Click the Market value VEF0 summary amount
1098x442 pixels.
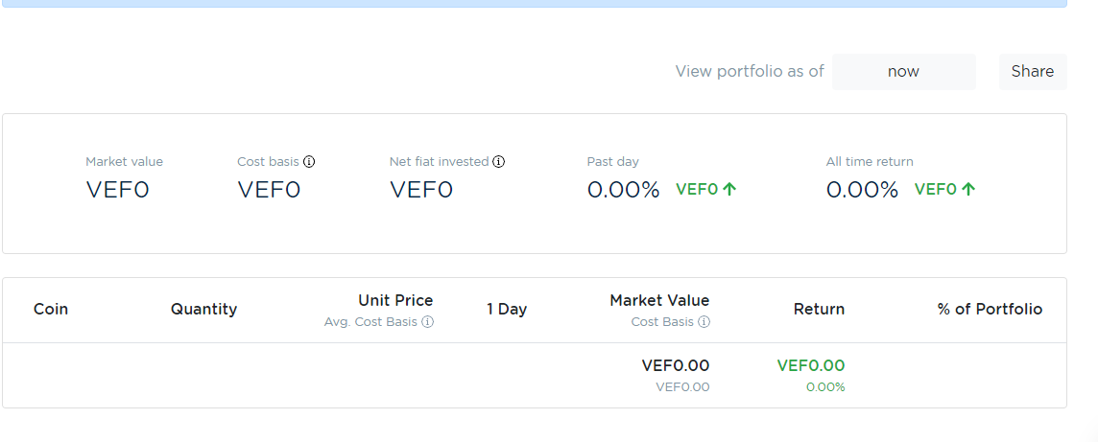[117, 190]
